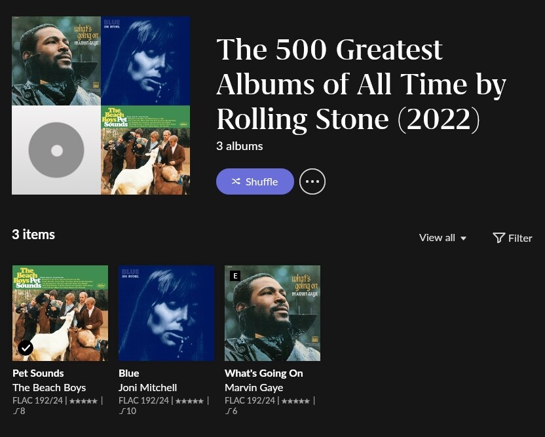
Task: Go to Joni Mitchell artist link
Action: coord(147,387)
